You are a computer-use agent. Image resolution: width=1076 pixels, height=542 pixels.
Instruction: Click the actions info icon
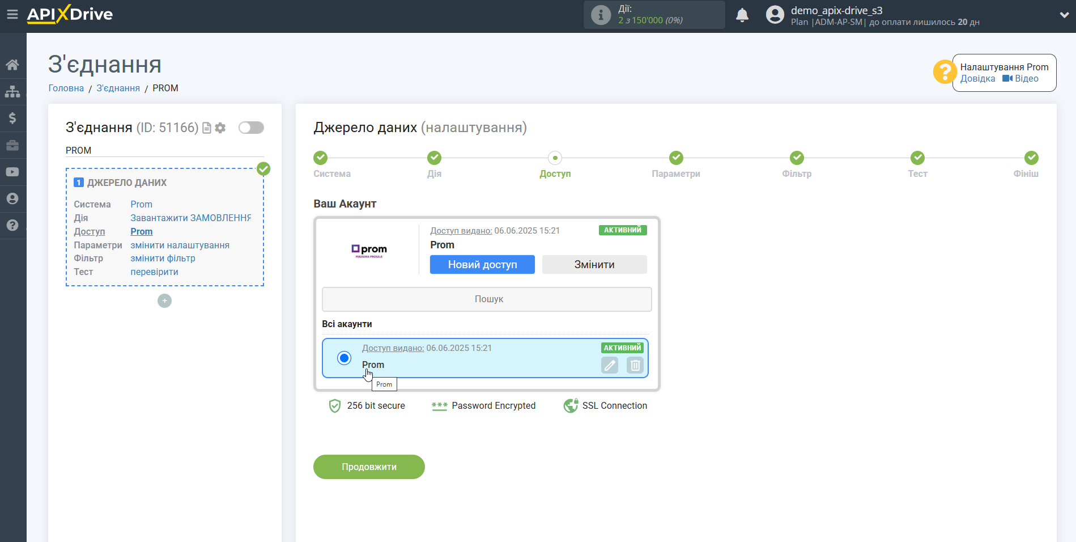click(x=601, y=15)
